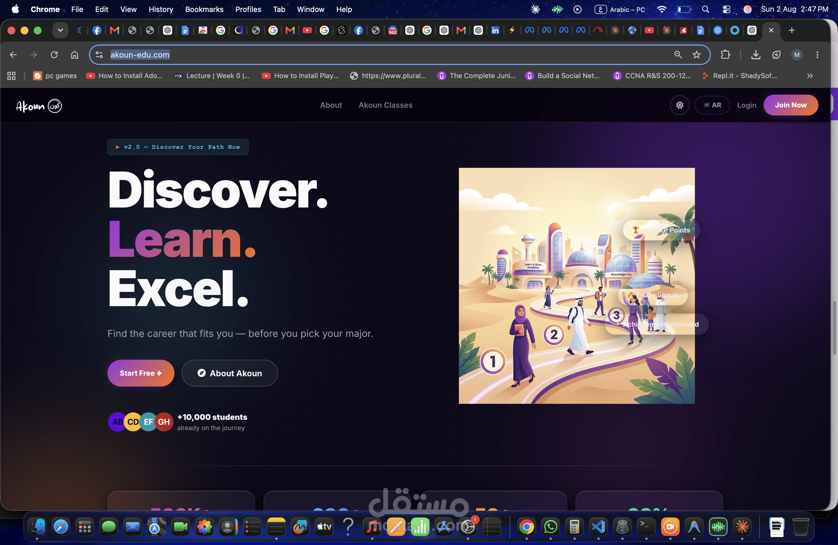The width and height of the screenshot is (838, 545).
Task: Click the About Akoun button
Action: click(229, 373)
